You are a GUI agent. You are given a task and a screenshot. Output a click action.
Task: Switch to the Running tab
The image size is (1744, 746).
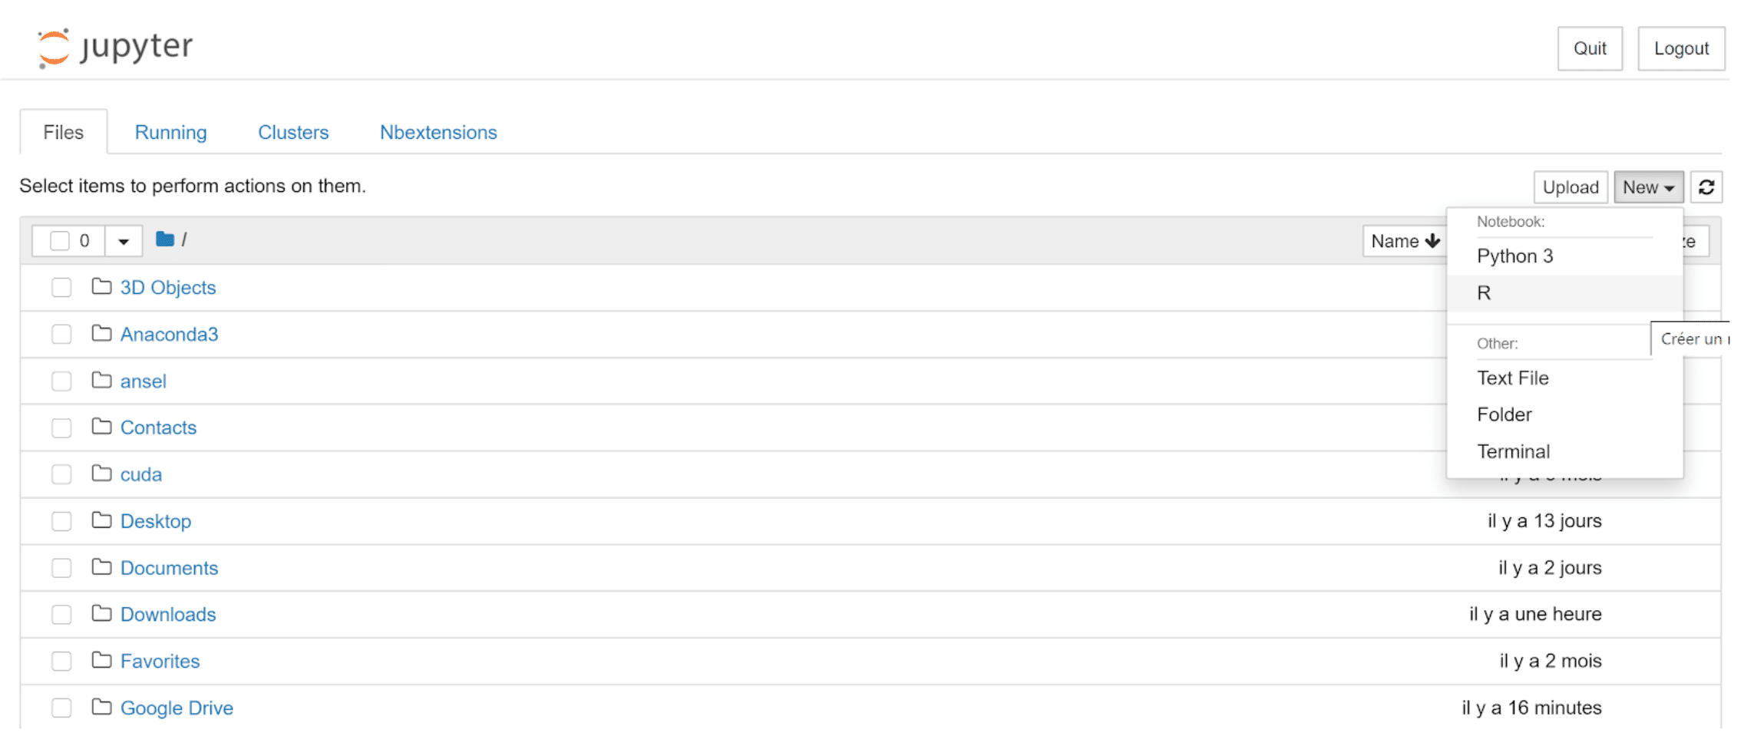[170, 132]
